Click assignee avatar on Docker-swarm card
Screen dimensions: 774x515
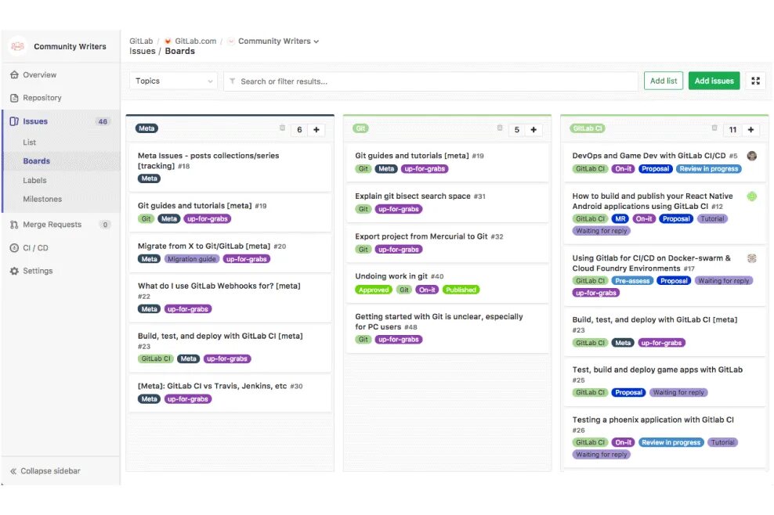point(752,258)
